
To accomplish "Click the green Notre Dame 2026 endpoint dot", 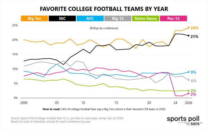I will [x=189, y=91].
